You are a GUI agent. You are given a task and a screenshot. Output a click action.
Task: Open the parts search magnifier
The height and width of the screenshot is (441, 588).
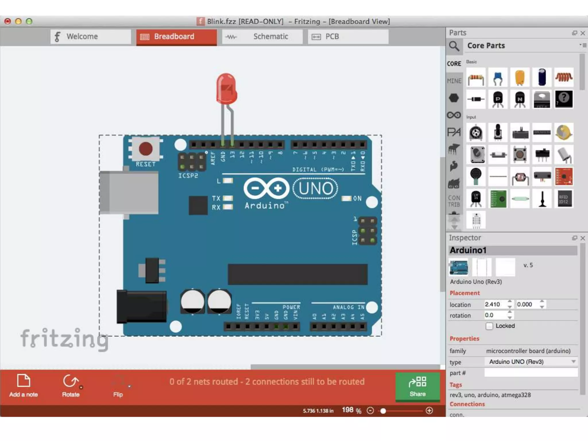(x=454, y=46)
